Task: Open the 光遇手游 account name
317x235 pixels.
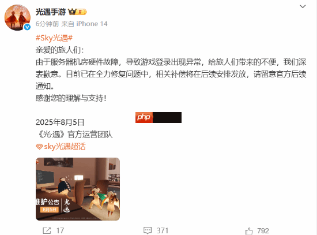Action: [51, 12]
